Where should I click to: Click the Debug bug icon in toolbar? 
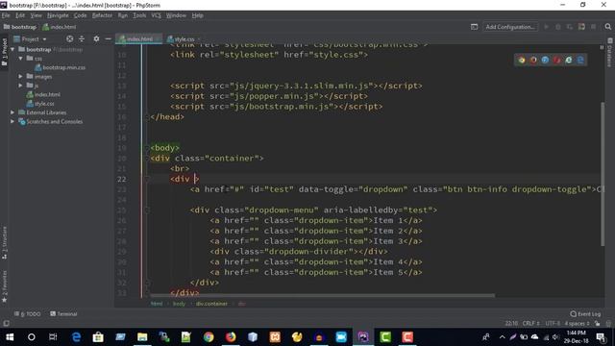(x=557, y=27)
